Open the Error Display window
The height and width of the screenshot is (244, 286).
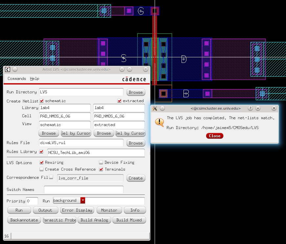(77, 210)
